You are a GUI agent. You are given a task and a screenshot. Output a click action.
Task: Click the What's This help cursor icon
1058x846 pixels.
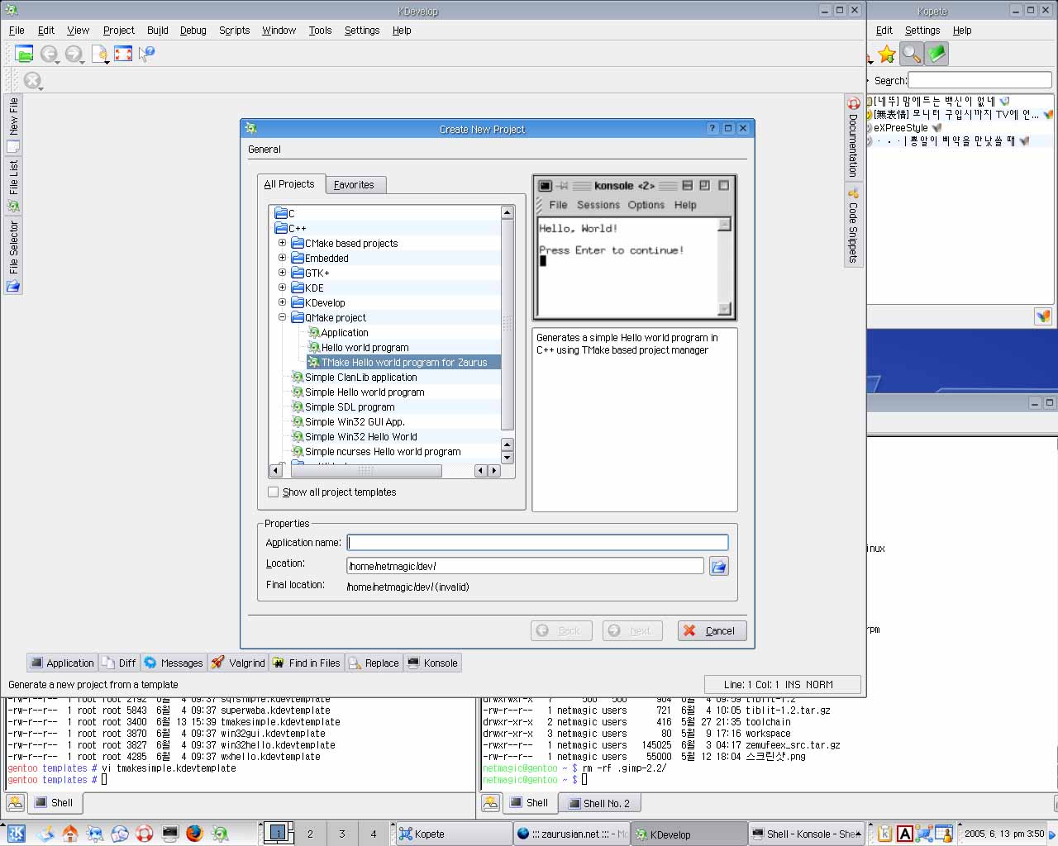click(x=146, y=54)
